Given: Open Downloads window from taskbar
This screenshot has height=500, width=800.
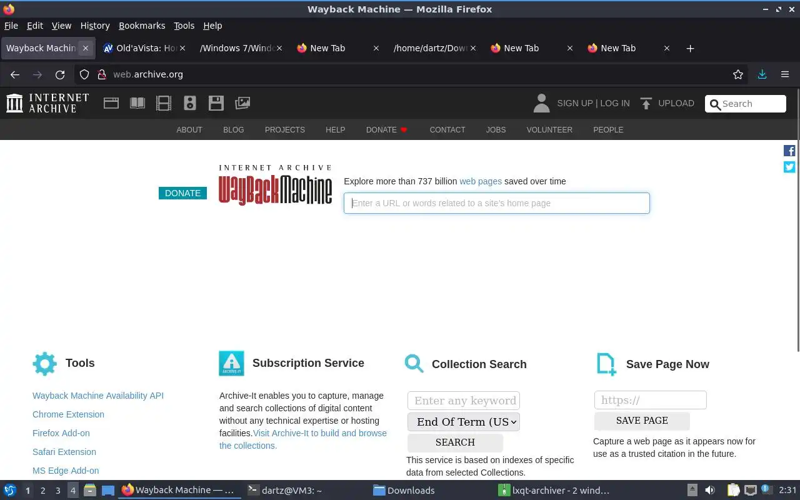Looking at the screenshot, I should tap(404, 491).
